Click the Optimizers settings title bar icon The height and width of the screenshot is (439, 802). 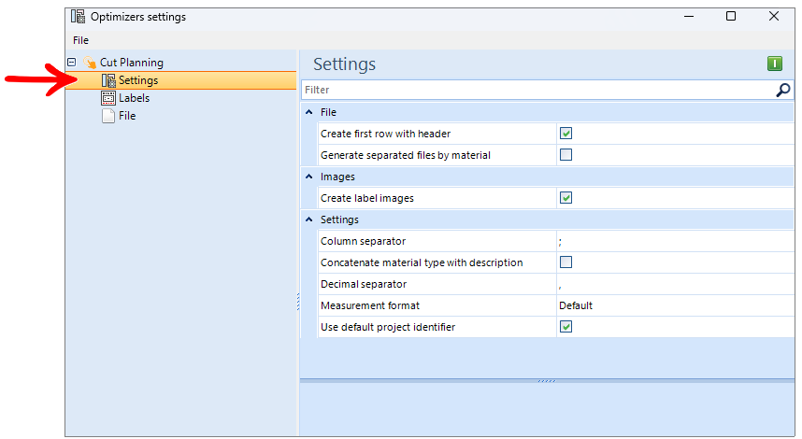(78, 17)
